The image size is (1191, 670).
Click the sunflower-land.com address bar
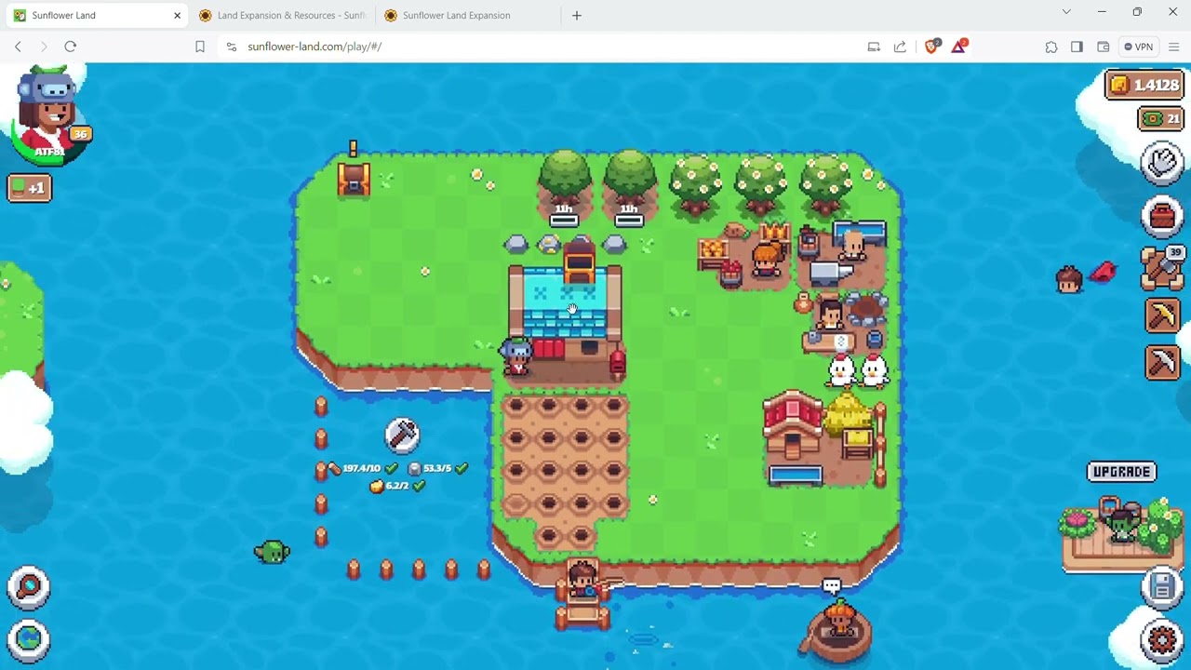(540, 47)
